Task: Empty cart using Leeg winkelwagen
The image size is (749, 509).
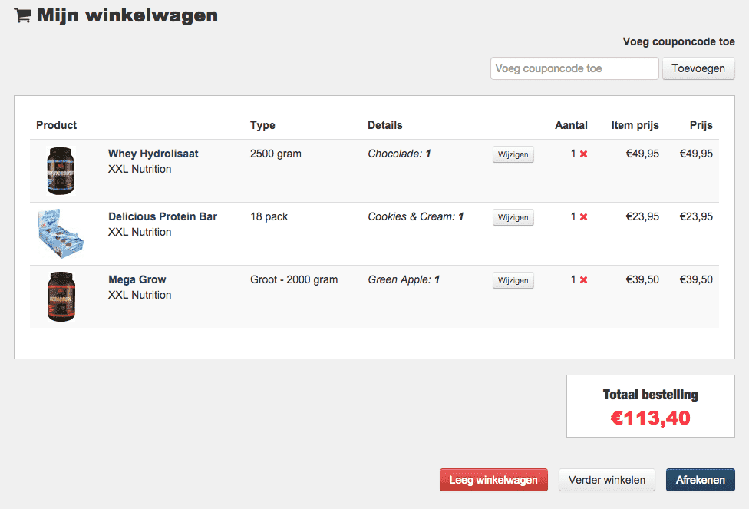Action: point(493,480)
